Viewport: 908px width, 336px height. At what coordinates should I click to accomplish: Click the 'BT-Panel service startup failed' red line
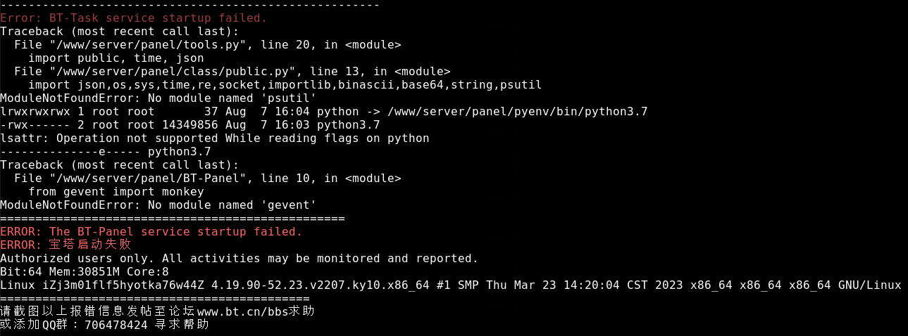coord(151,232)
